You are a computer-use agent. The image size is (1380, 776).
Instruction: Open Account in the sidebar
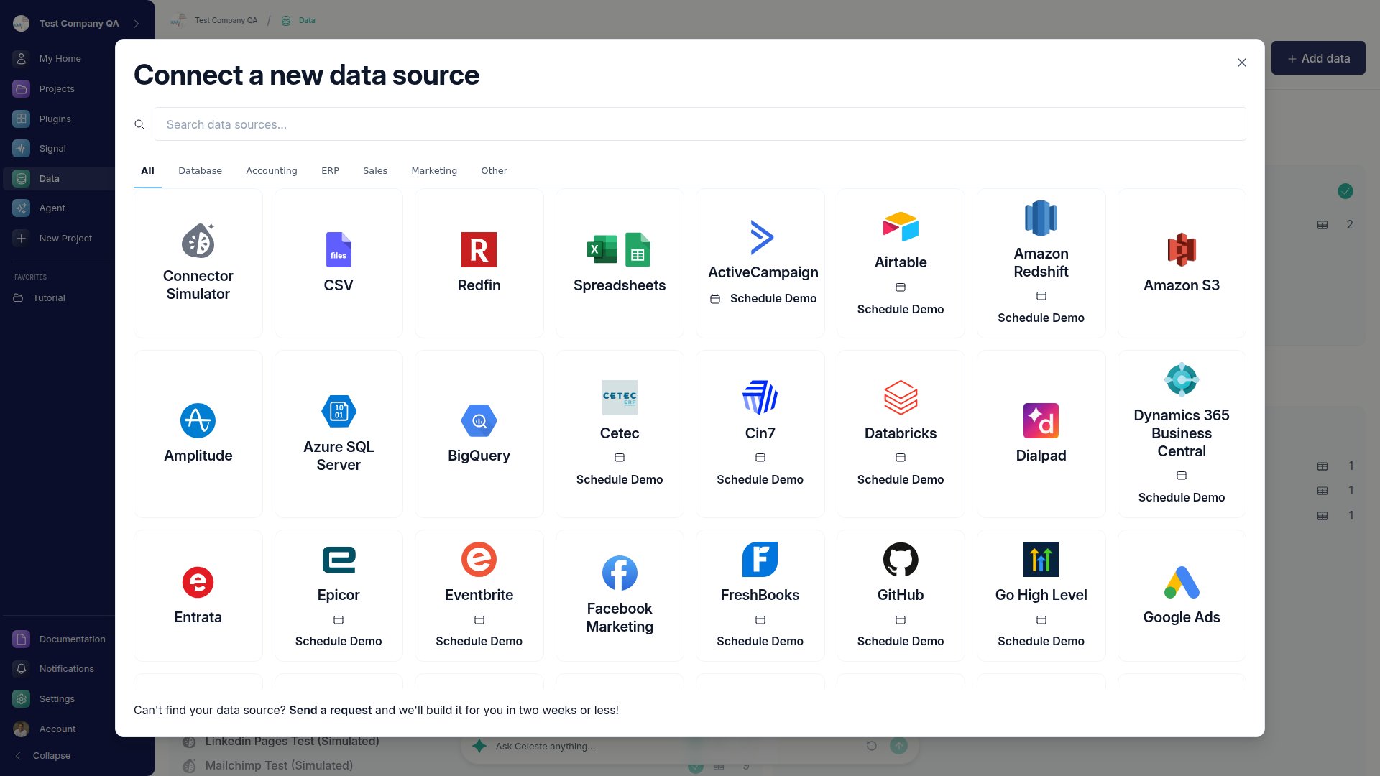(x=57, y=729)
